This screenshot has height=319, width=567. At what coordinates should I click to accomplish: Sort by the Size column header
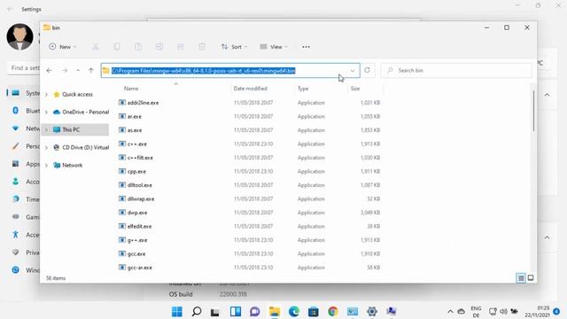[x=355, y=89]
